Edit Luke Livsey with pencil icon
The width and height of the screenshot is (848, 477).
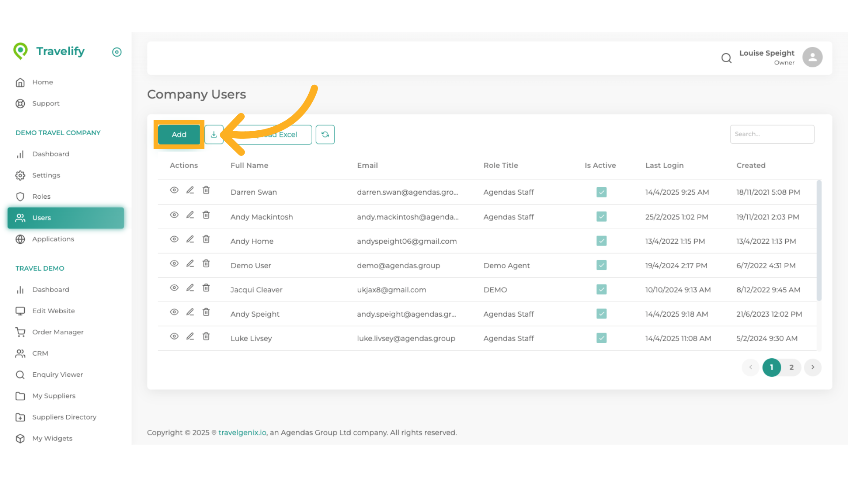tap(190, 337)
